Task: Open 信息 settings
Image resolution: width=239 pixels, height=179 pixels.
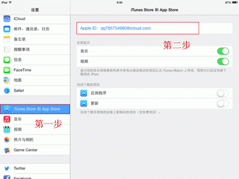Action: (35, 60)
